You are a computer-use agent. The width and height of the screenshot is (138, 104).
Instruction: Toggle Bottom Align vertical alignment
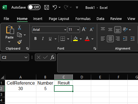coord(118,30)
